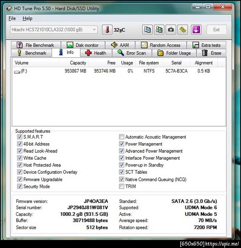Toggle the TRIM checkbox
The image size is (241, 248).
tap(121, 186)
